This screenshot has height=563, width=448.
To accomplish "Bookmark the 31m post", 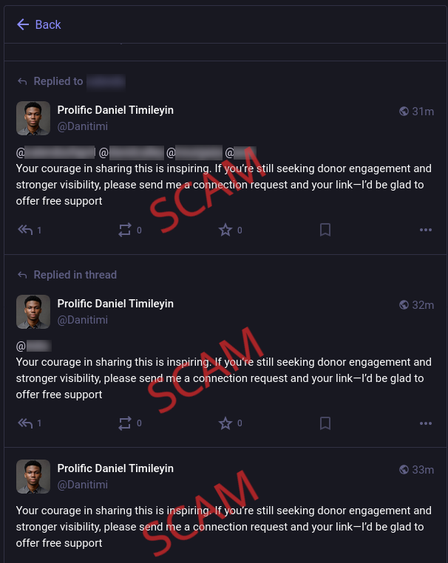I will click(325, 230).
